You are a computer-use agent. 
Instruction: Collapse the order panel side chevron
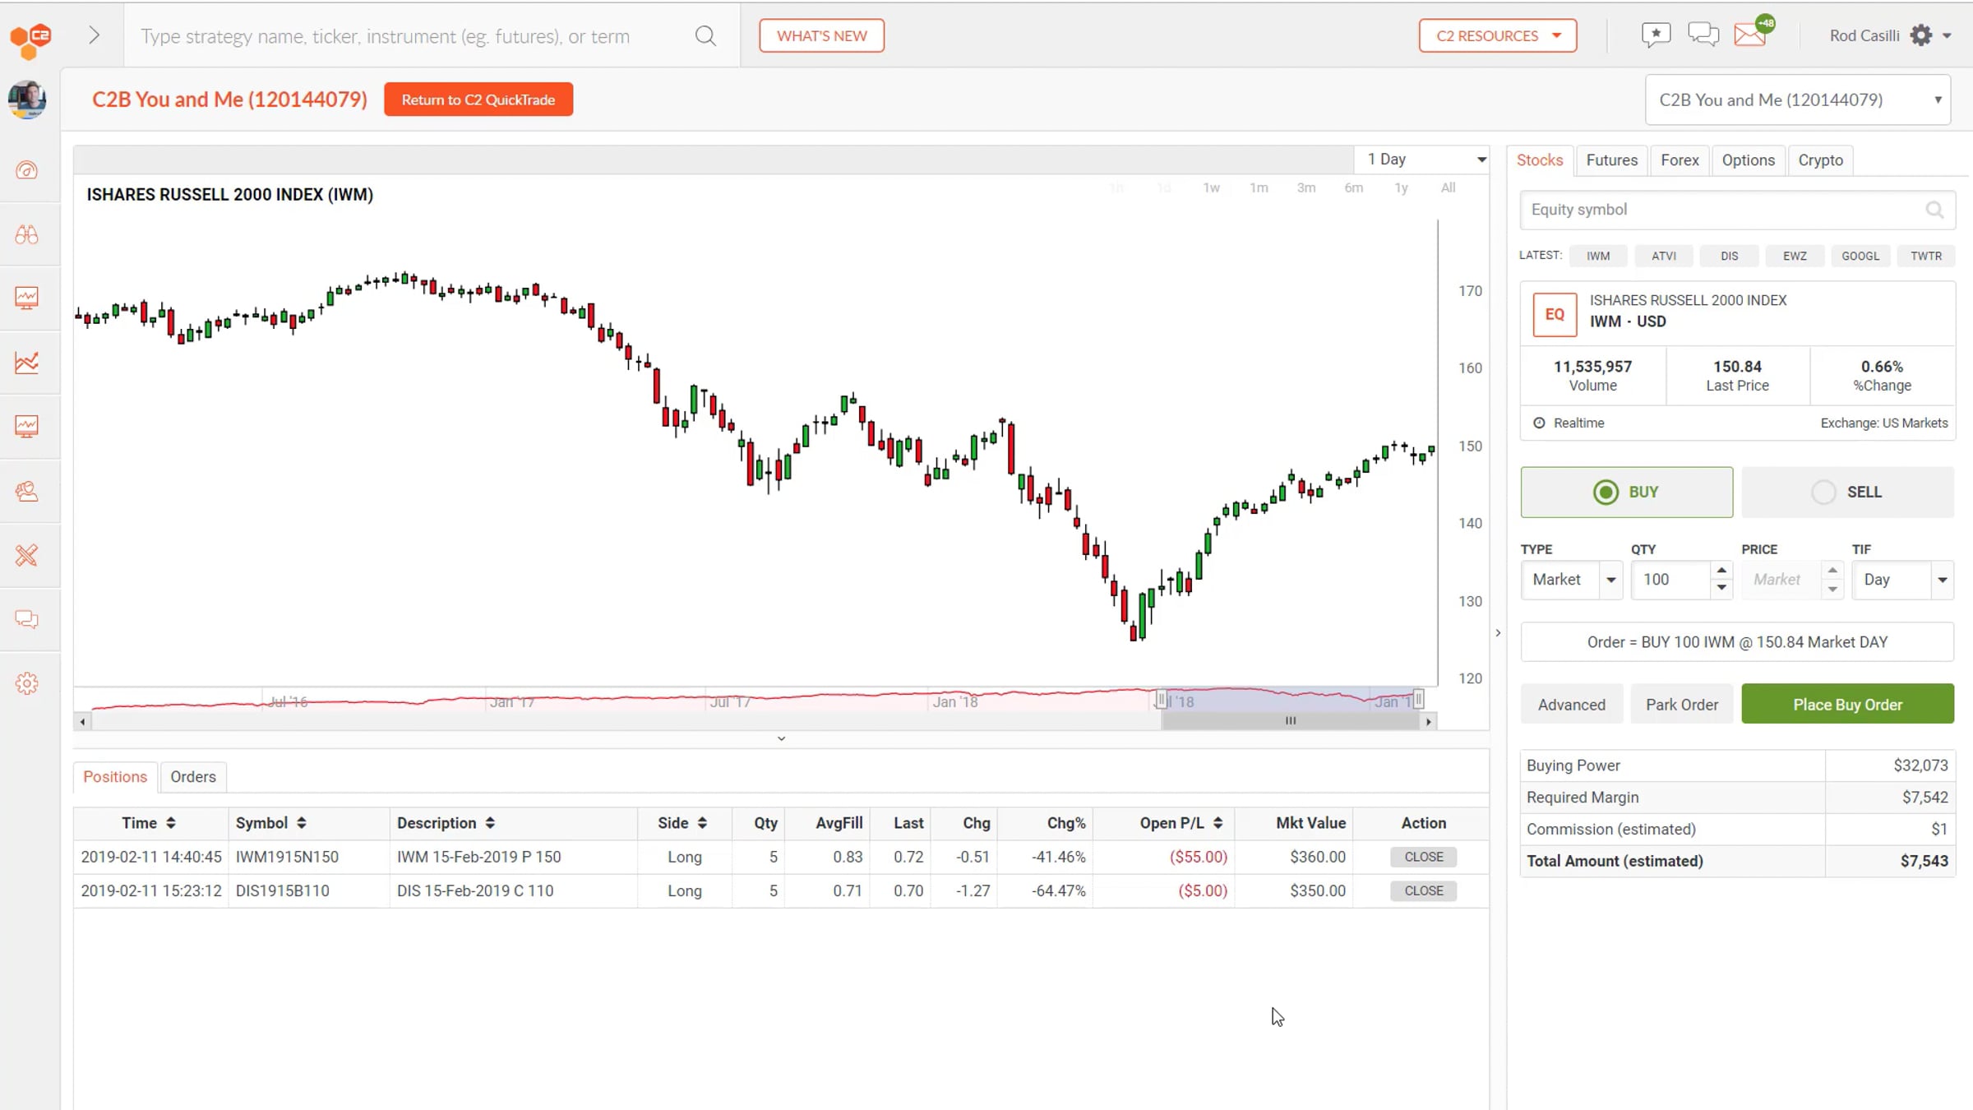coord(1498,633)
